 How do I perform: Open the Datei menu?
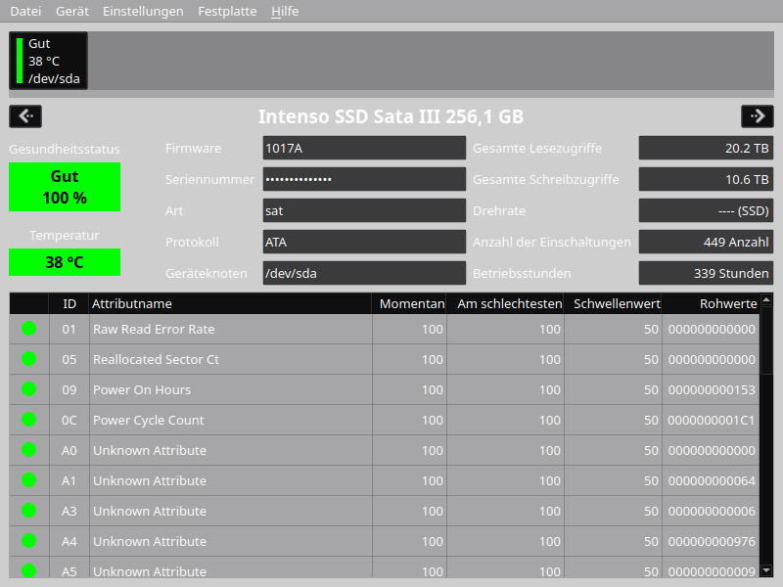coord(25,11)
